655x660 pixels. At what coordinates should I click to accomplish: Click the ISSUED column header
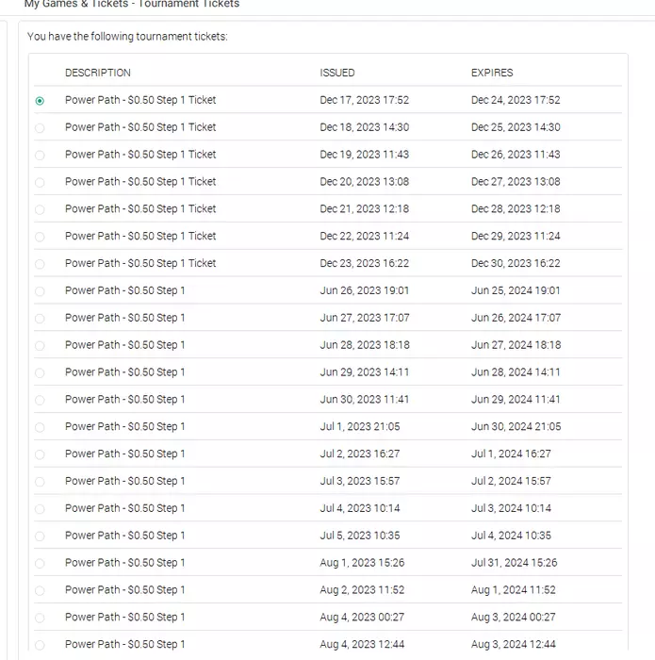[x=337, y=73]
